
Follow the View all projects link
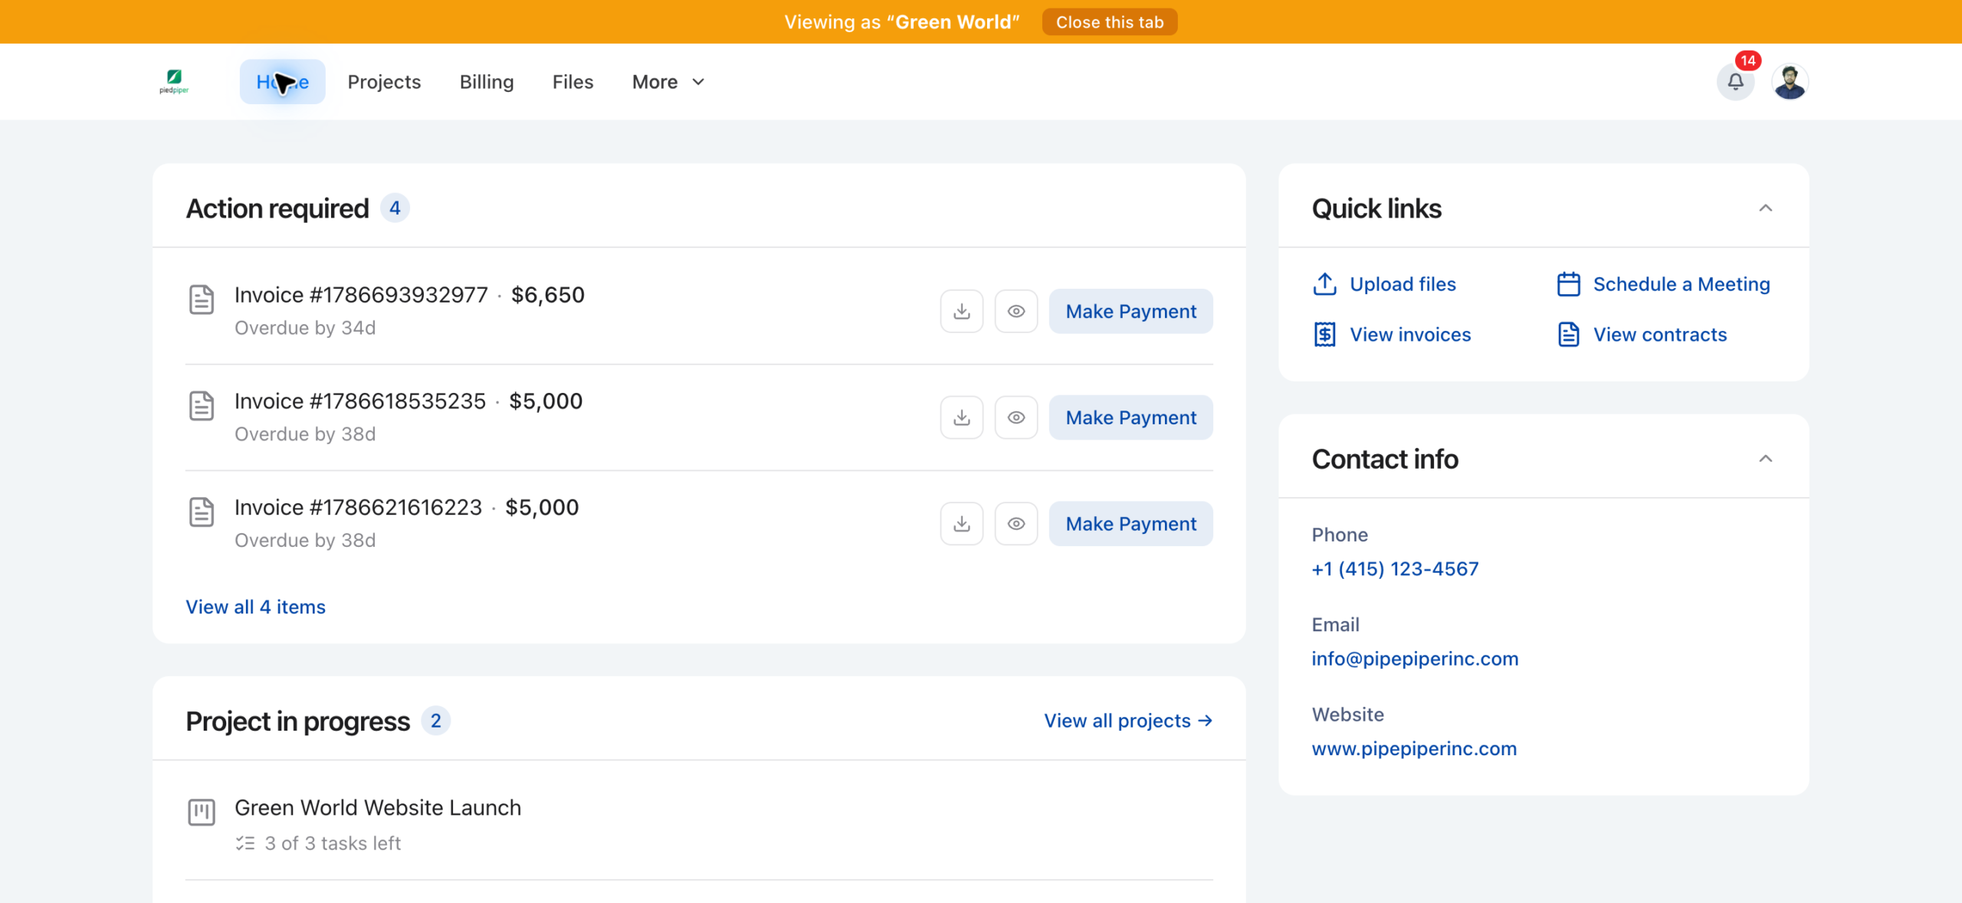(x=1128, y=721)
